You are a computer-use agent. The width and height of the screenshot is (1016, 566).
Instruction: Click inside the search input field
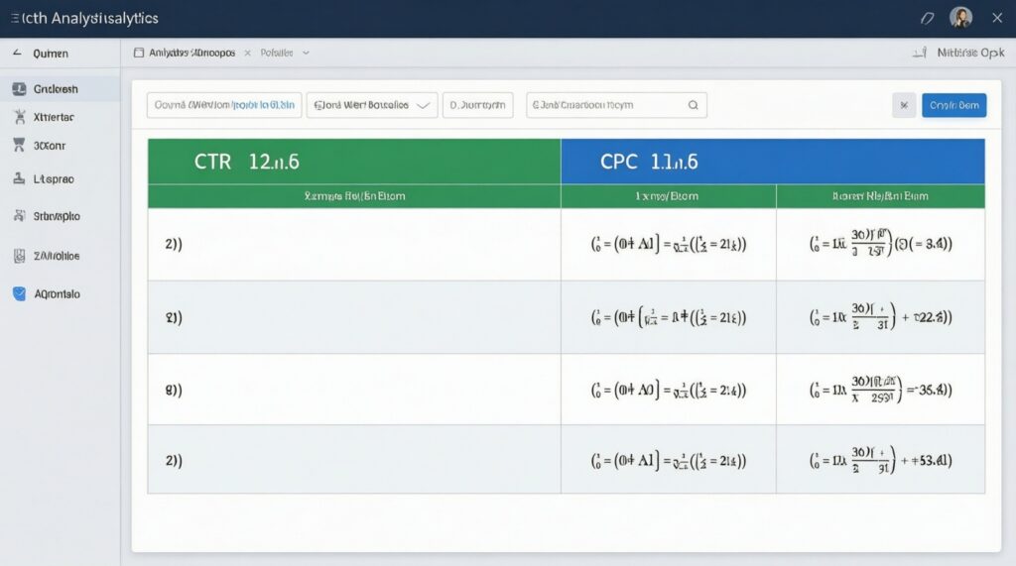coord(605,105)
